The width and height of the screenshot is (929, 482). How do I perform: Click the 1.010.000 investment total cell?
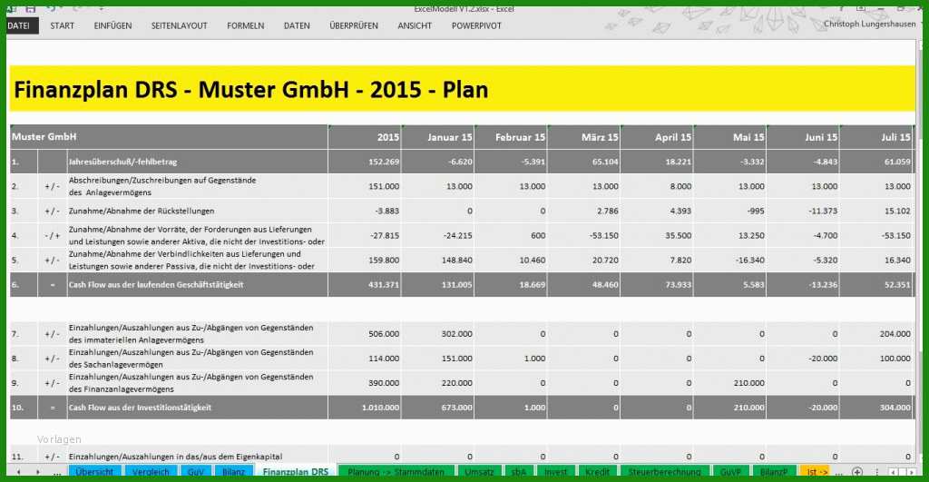365,408
